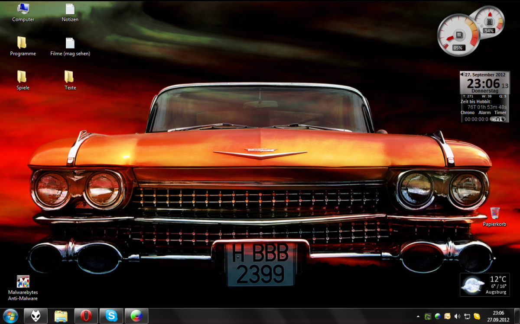This screenshot has width=520, height=324.
Task: Switch to Chrono mode in clock gadget
Action: pyautogui.click(x=467, y=112)
